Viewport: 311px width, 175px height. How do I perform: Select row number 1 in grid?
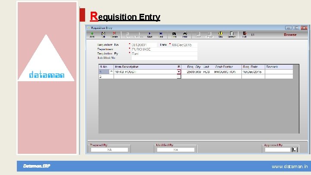104,72
